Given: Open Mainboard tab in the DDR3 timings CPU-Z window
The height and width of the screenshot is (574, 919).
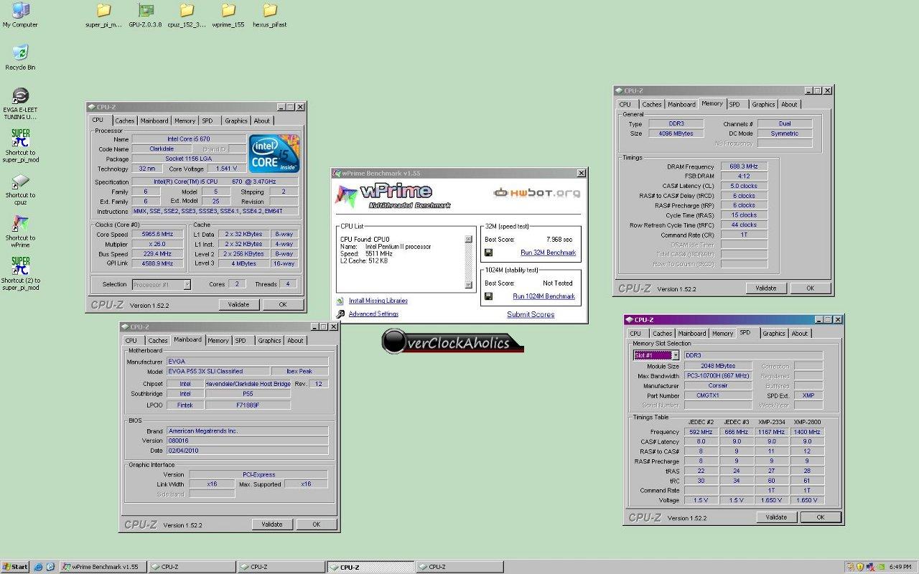Looking at the screenshot, I should 681,104.
